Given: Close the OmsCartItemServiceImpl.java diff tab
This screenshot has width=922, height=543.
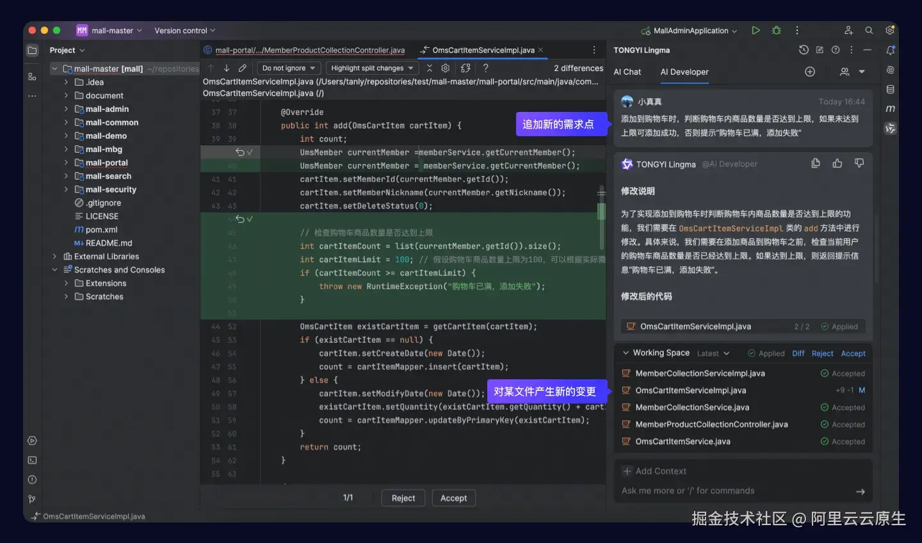Looking at the screenshot, I should 540,50.
